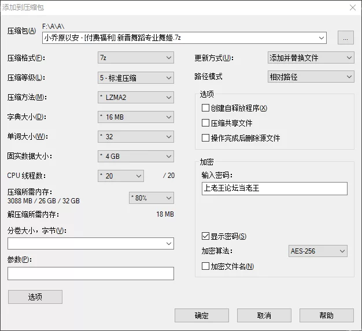362x331 pixels.
Task: Expand the archive filename dropdown
Action: [x=321, y=38]
